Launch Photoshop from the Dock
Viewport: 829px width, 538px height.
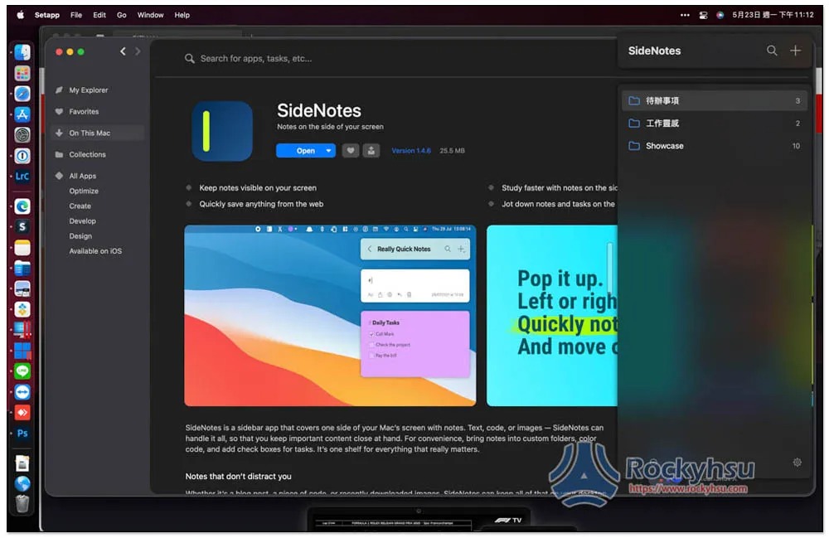click(x=22, y=433)
